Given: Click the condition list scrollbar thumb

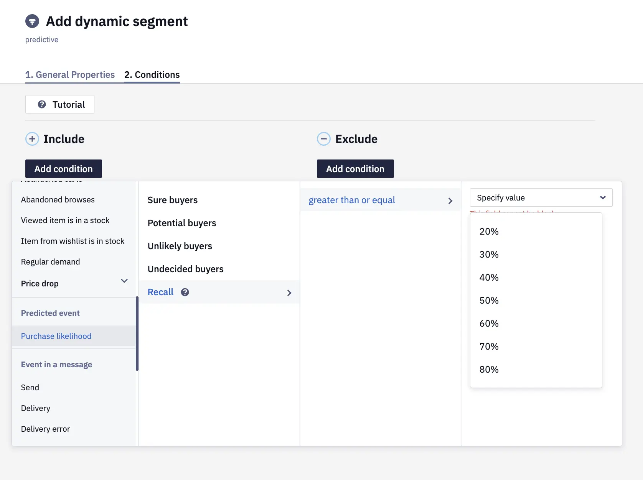Looking at the screenshot, I should point(137,334).
